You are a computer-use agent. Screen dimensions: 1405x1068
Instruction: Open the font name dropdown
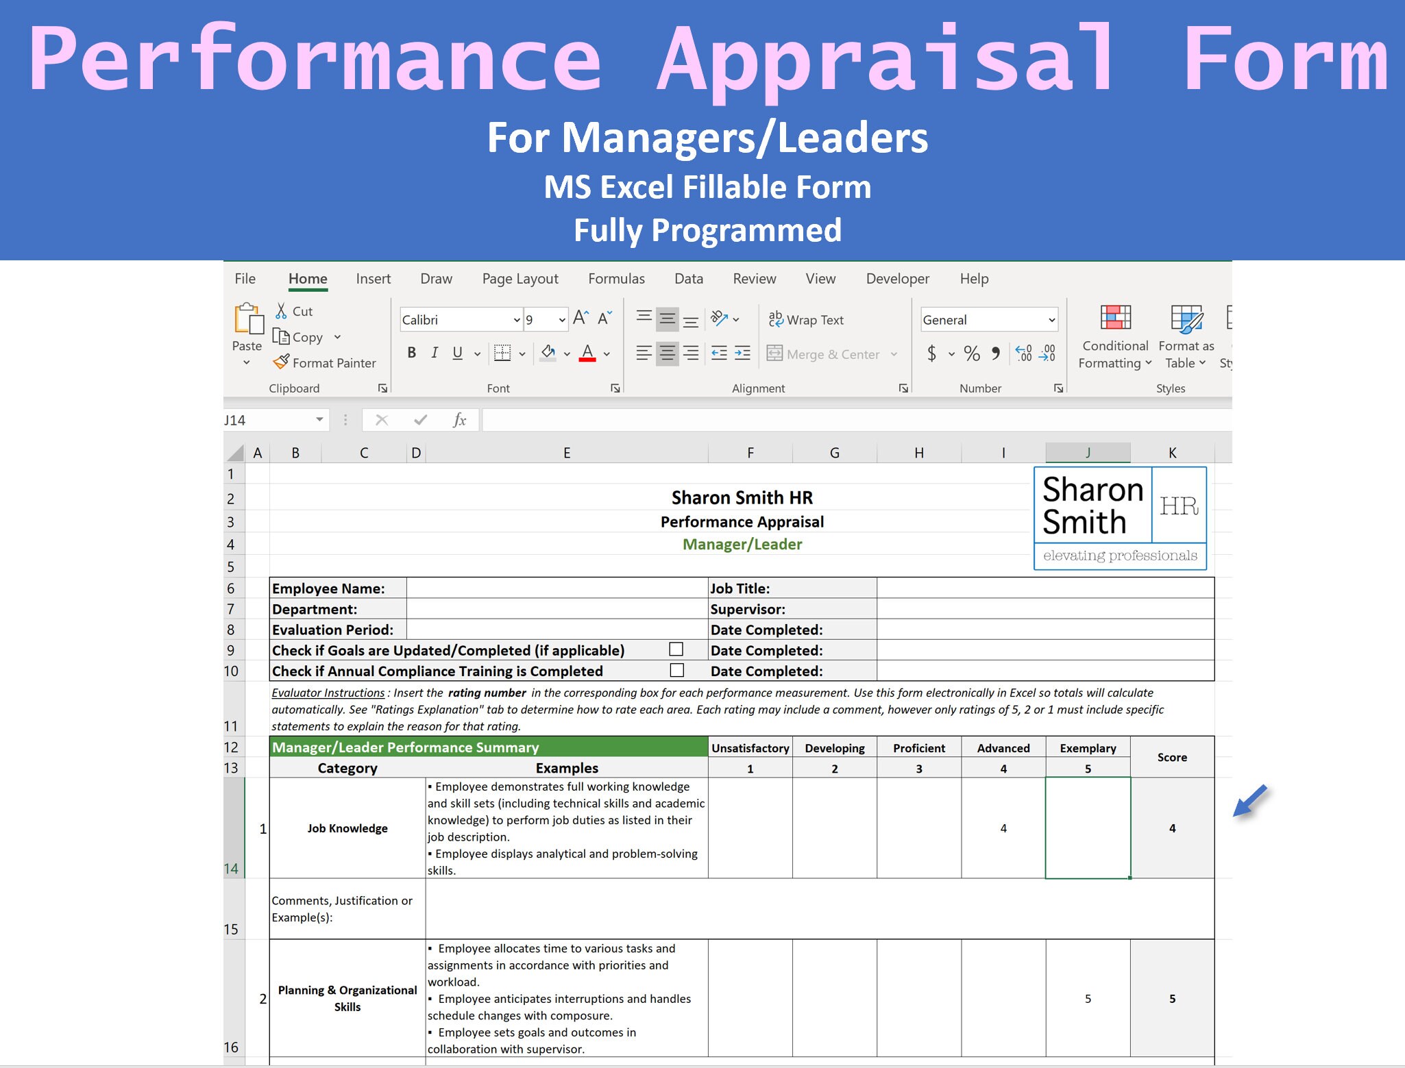[x=516, y=319]
